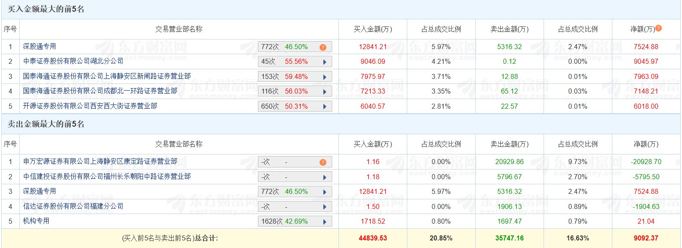Click the 卖出金额最大的前5名 section heading
The height and width of the screenshot is (248, 682).
pos(46,124)
